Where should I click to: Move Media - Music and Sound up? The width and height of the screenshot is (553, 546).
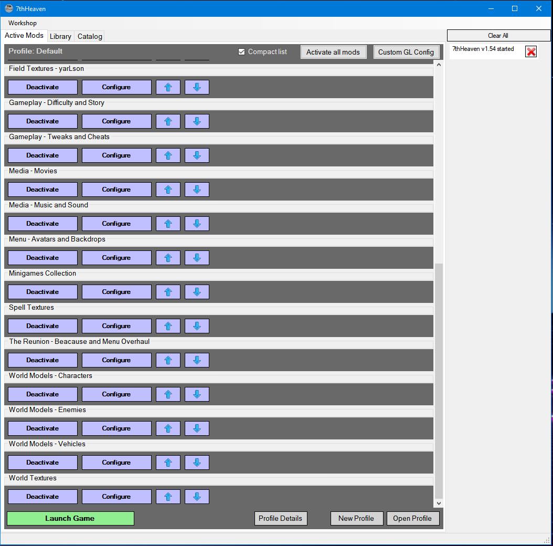tap(168, 224)
